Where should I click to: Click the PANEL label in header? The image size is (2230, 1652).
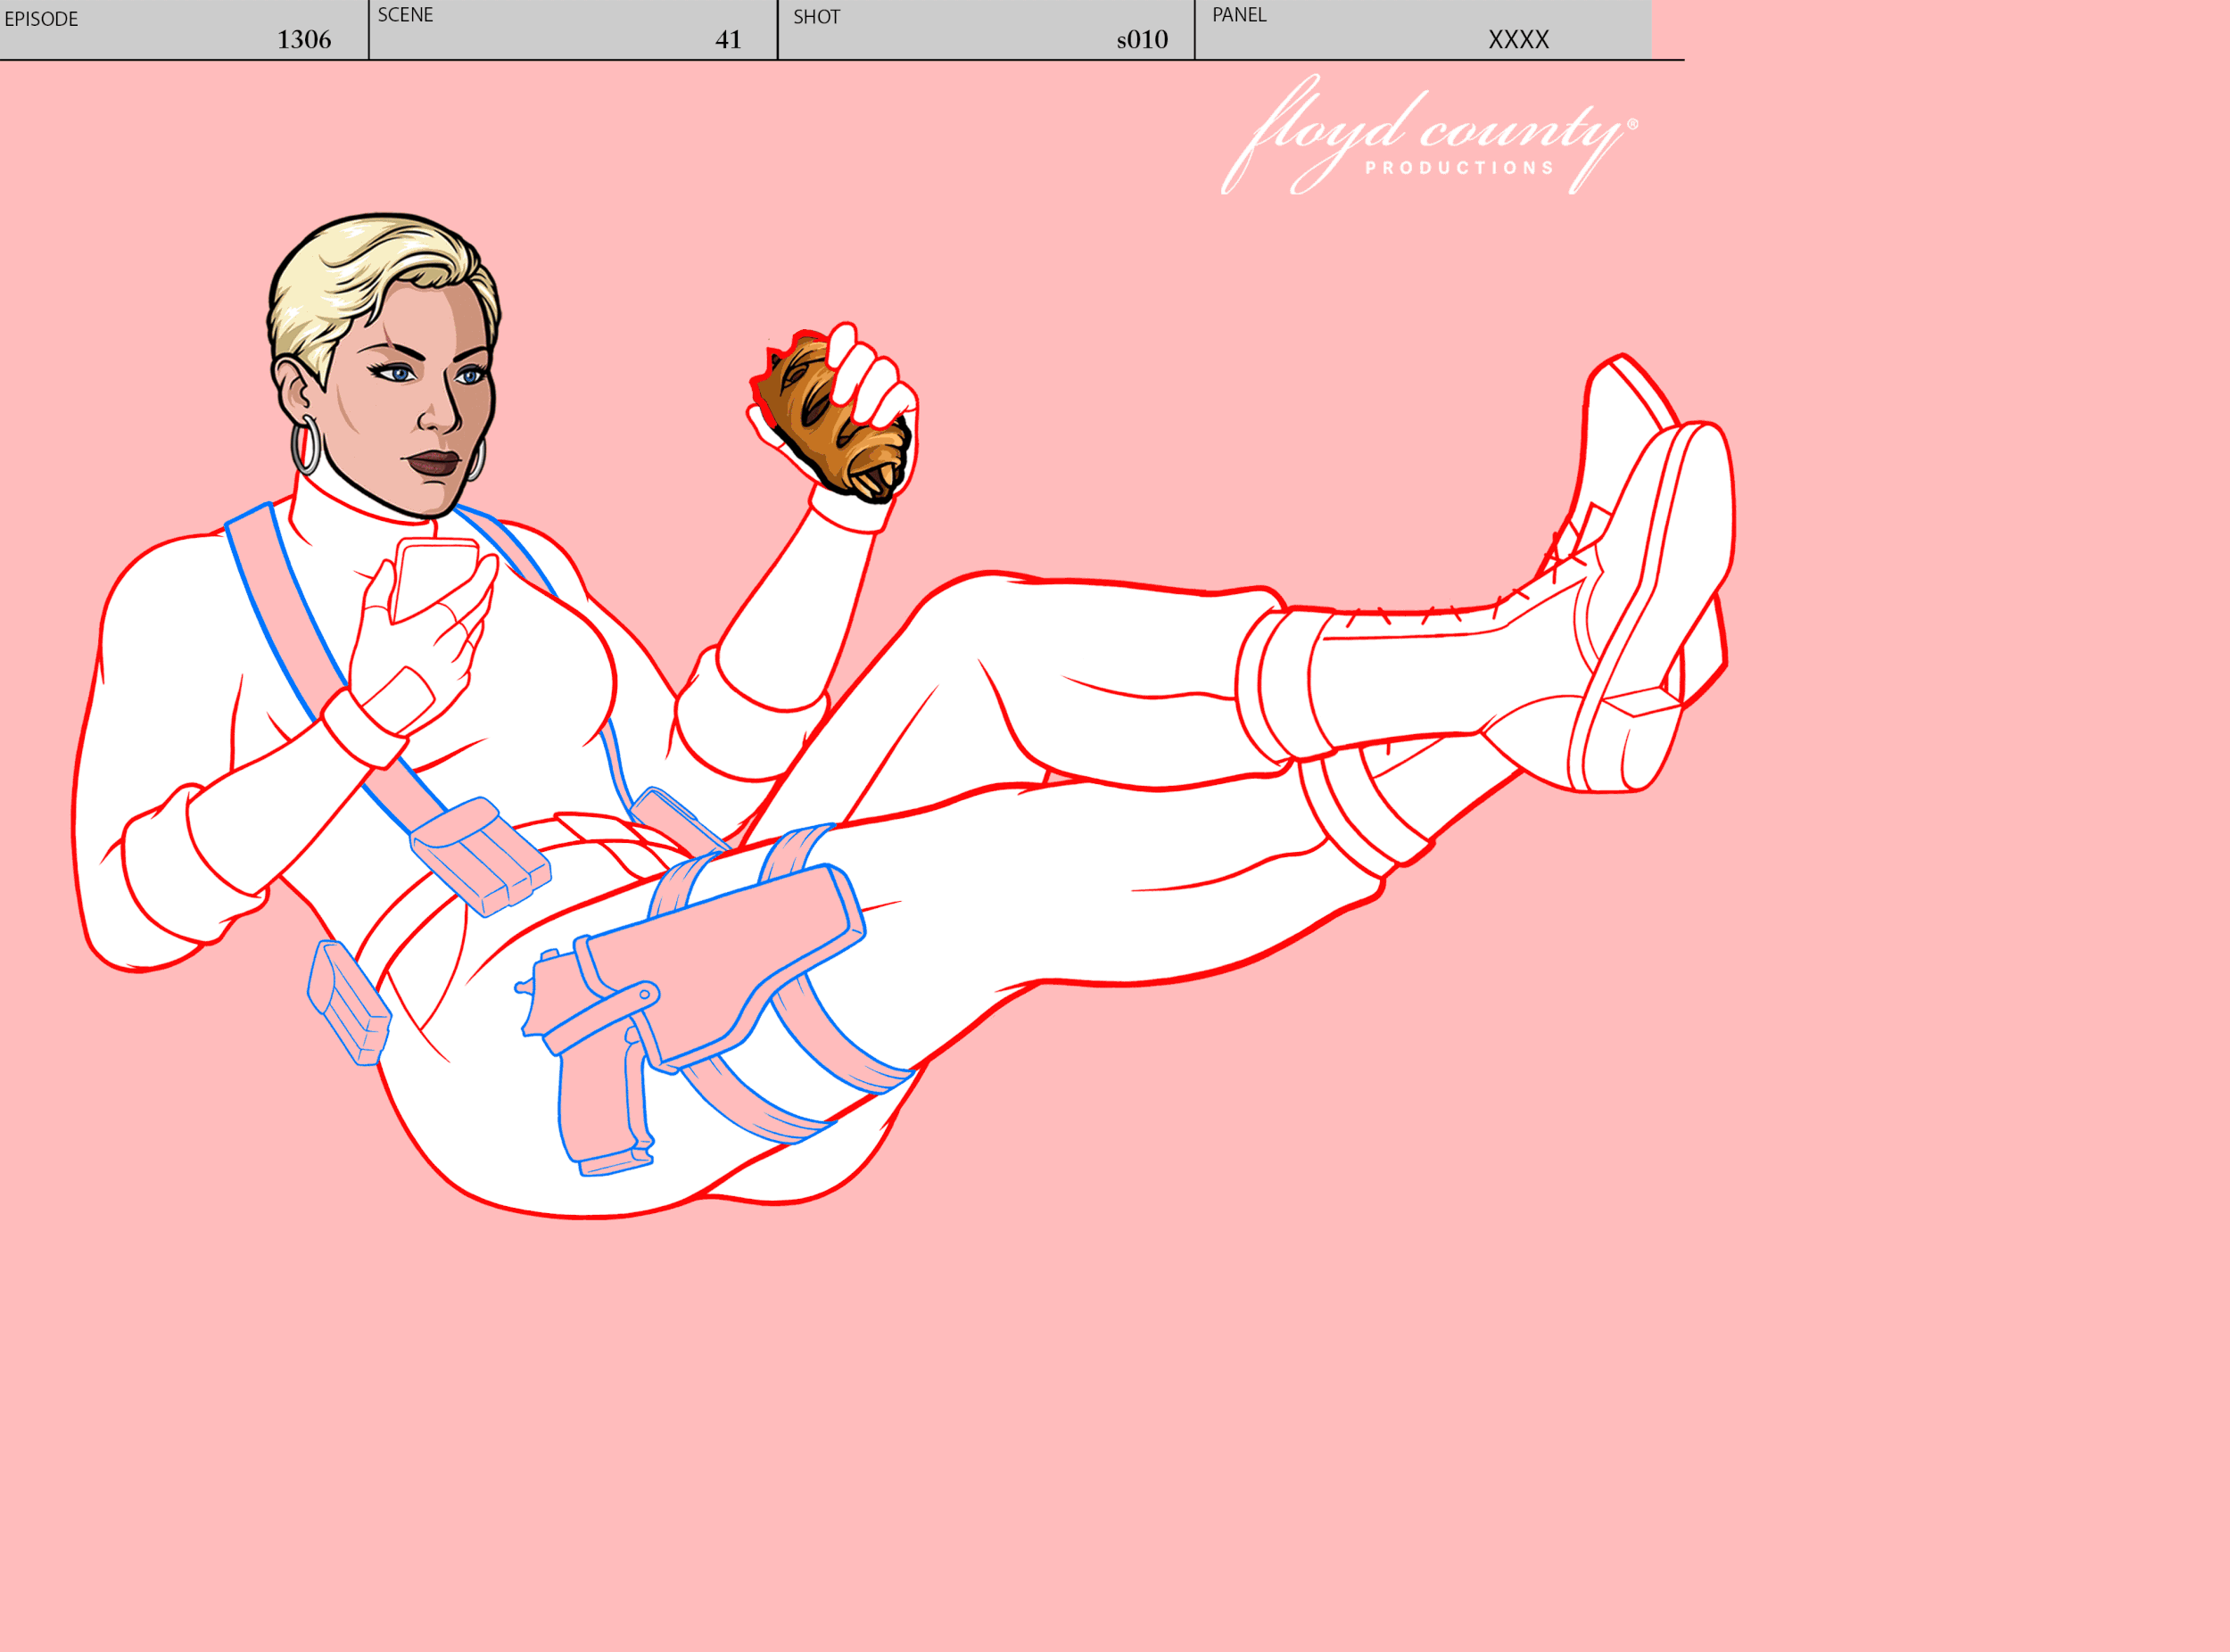pos(1239,15)
